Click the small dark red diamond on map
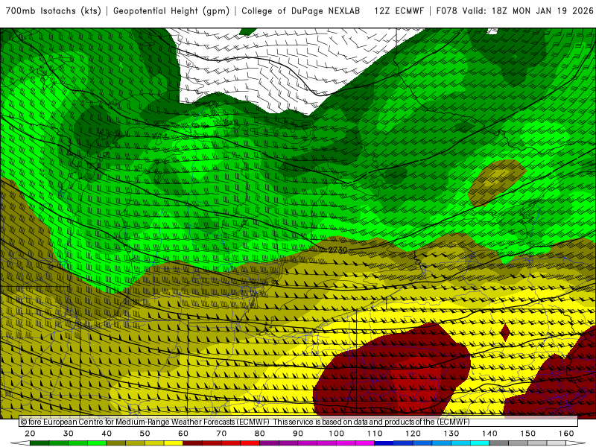The width and height of the screenshot is (596, 447). (x=505, y=333)
